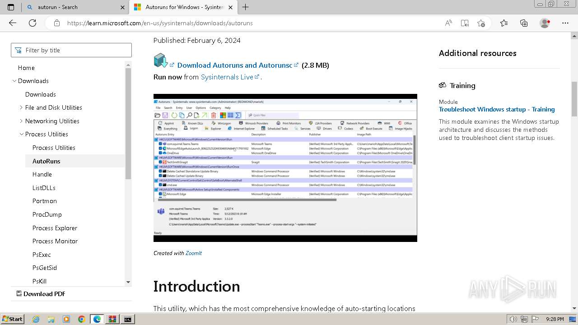Viewport: 578px width, 325px height.
Task: Open Immersive Reader icon
Action: pos(465,23)
